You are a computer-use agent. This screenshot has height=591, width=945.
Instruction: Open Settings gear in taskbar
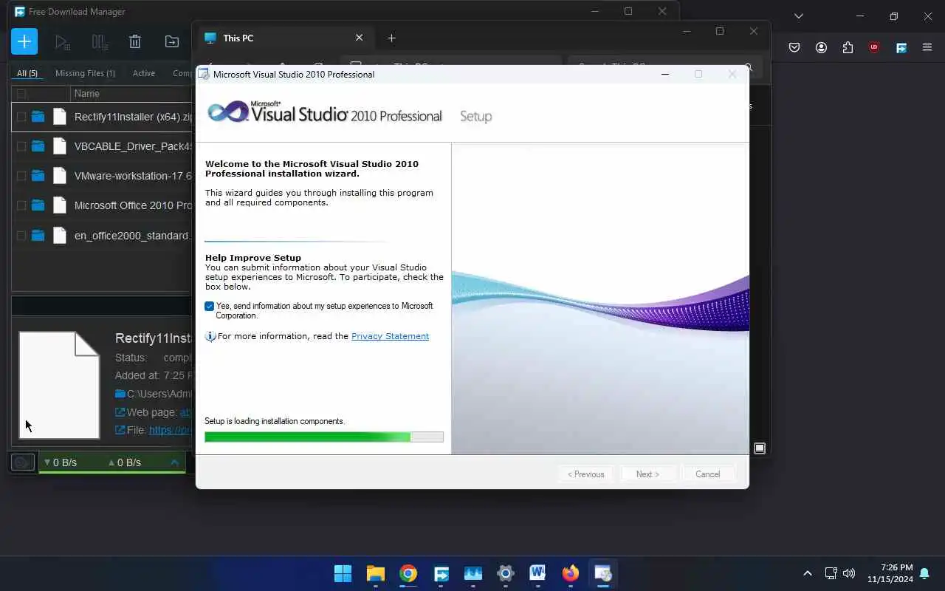pyautogui.click(x=506, y=573)
